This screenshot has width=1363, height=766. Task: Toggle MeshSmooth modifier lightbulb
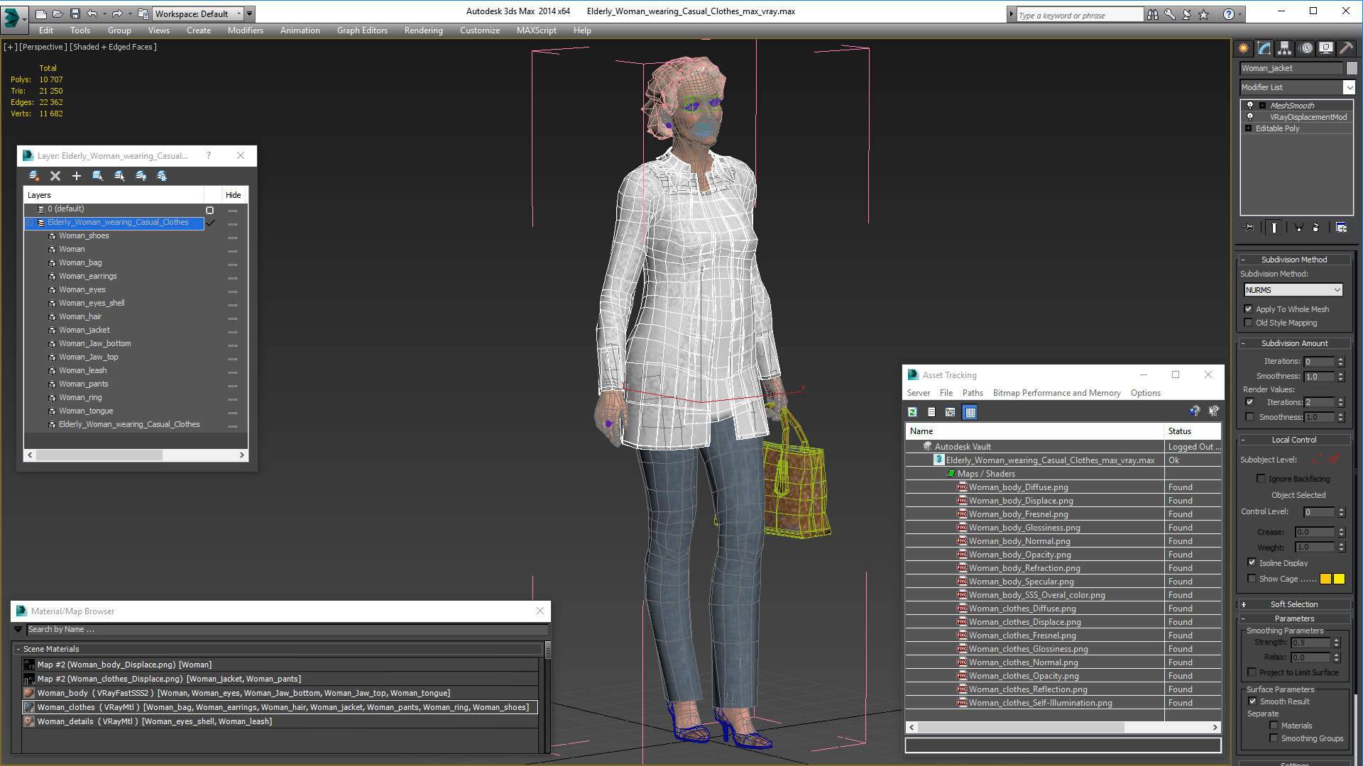[x=1250, y=105]
